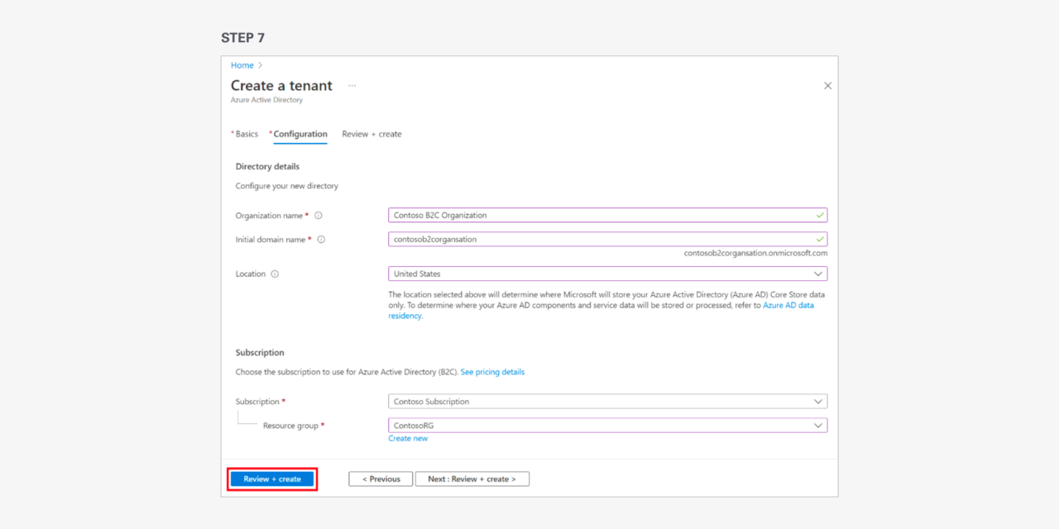Click the Directory details heading
Image resolution: width=1059 pixels, height=529 pixels.
pyautogui.click(x=267, y=167)
